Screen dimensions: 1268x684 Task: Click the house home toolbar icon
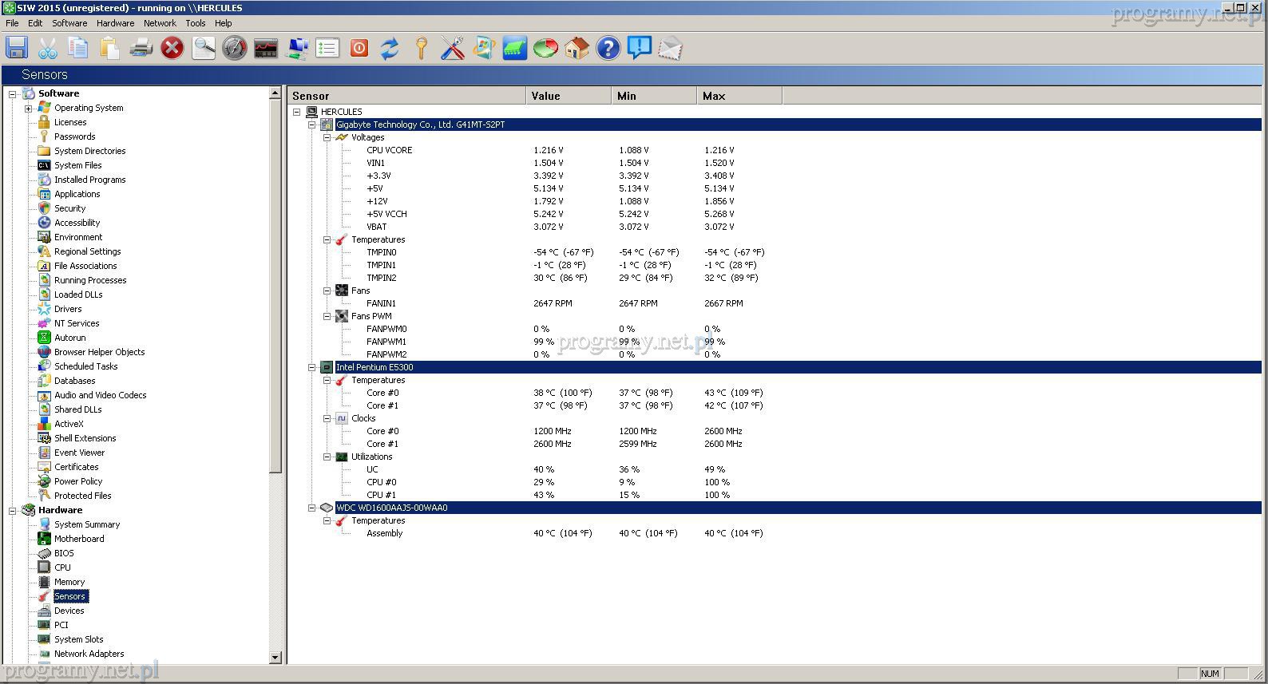point(577,49)
